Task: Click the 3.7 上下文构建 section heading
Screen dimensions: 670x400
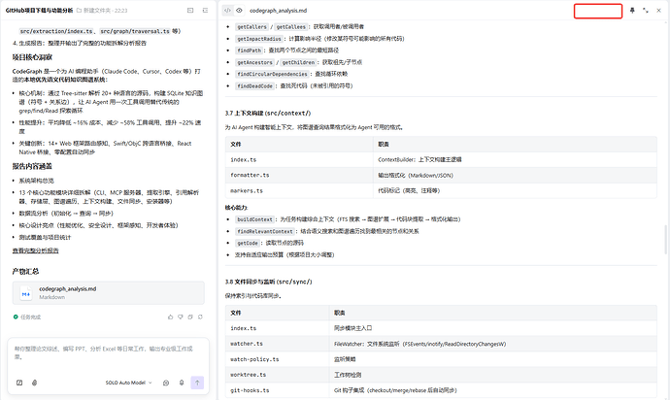Action: (268, 114)
